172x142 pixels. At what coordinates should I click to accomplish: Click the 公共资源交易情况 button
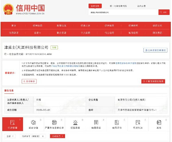click(155, 50)
